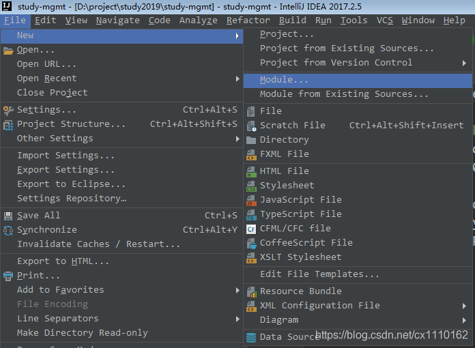Open the Navigate menu
Screen dimensions: 475x348
[x=118, y=20]
